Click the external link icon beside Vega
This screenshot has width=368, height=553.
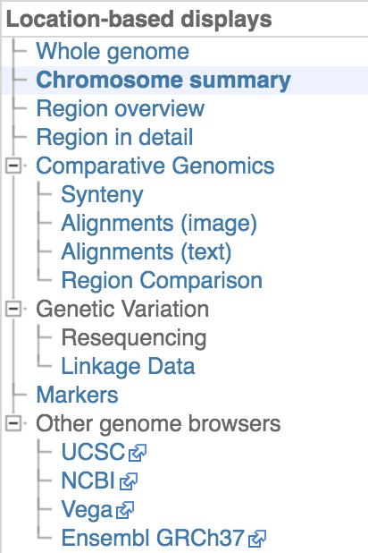tap(125, 510)
